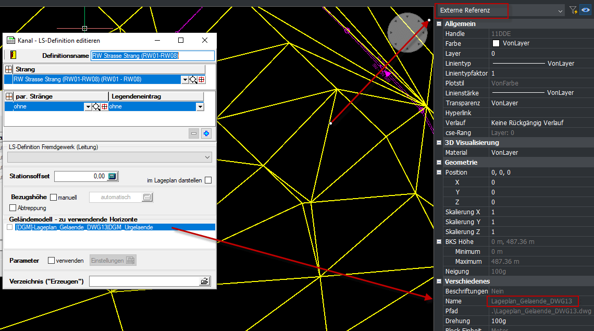Open the Legendeneintrag dropdown
Image resolution: width=594 pixels, height=331 pixels.
point(200,107)
